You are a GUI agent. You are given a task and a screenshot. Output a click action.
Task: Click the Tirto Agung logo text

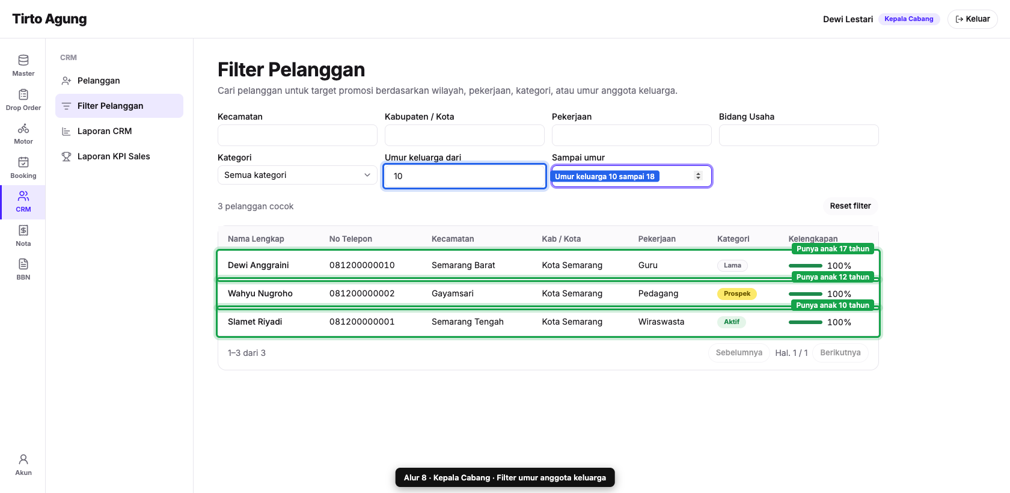click(49, 19)
